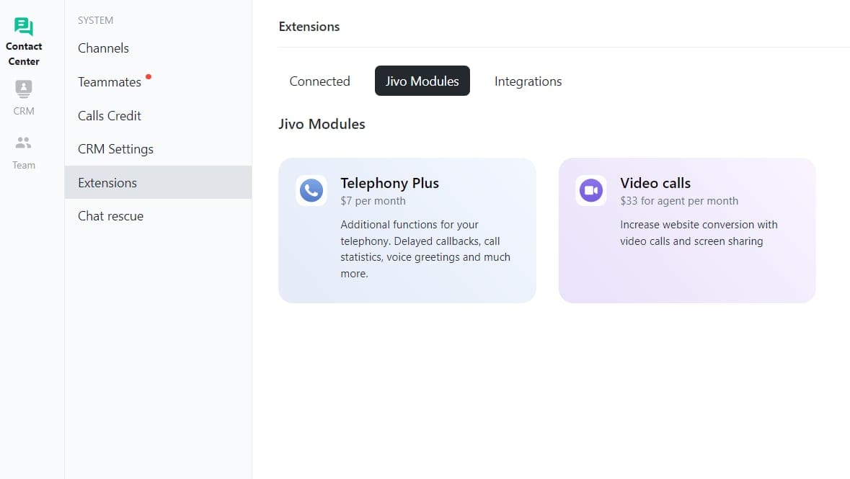
Task: Open Channels in the System menu
Action: 103,48
